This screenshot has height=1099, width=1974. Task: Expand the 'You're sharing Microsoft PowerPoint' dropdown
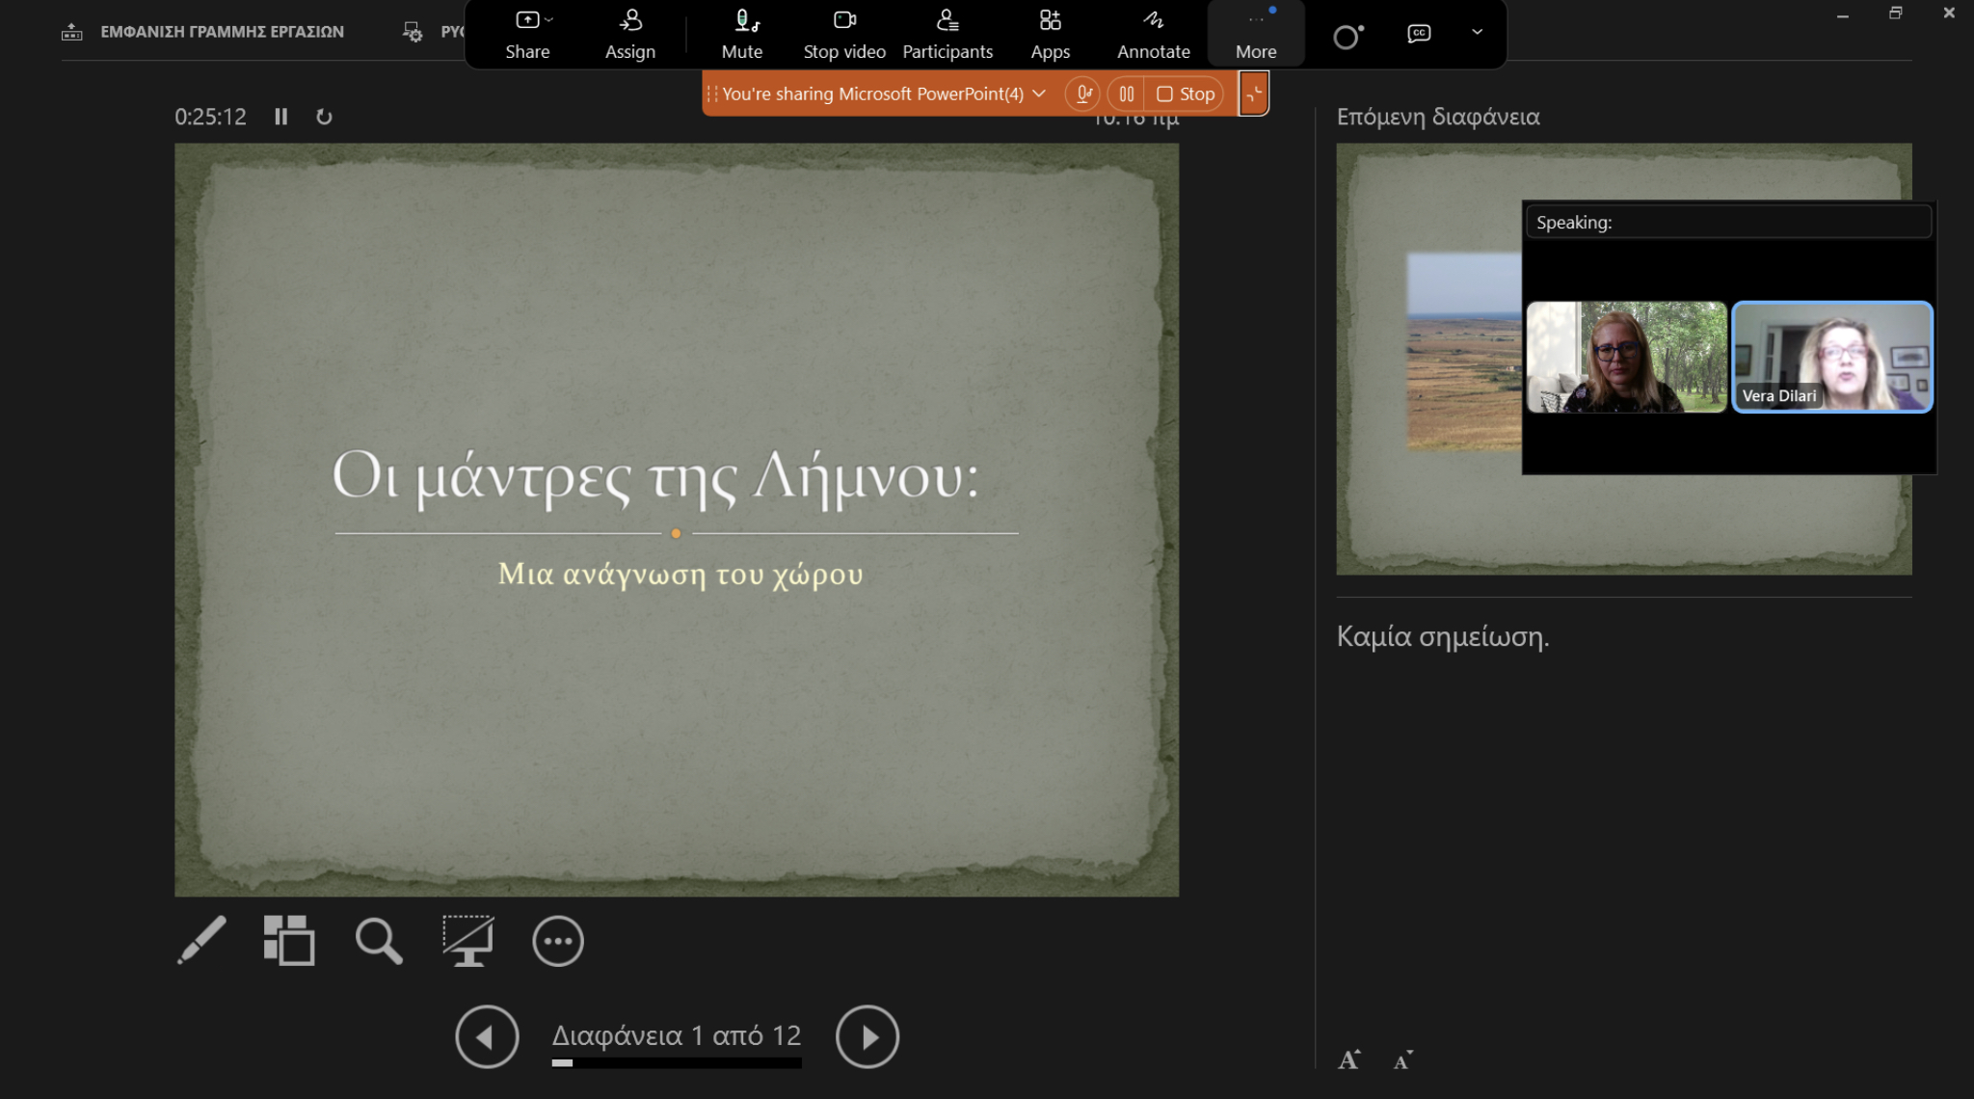(x=1039, y=94)
